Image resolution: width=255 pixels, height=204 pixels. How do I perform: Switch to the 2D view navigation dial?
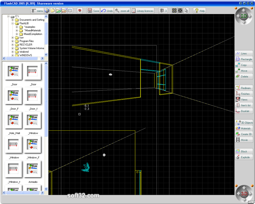[x=244, y=16]
